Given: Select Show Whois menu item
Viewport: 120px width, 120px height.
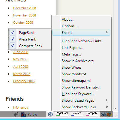Looking at the screenshot, I should [81, 67].
